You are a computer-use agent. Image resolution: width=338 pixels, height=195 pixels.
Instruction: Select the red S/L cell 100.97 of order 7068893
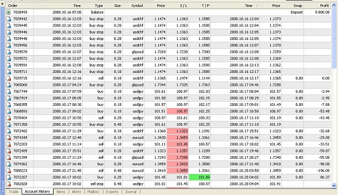(178, 111)
